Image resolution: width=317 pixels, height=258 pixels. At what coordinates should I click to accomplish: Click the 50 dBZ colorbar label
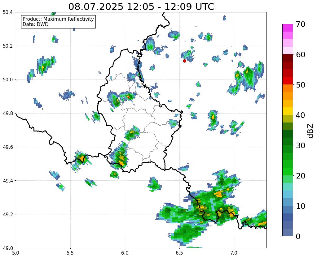(300, 85)
